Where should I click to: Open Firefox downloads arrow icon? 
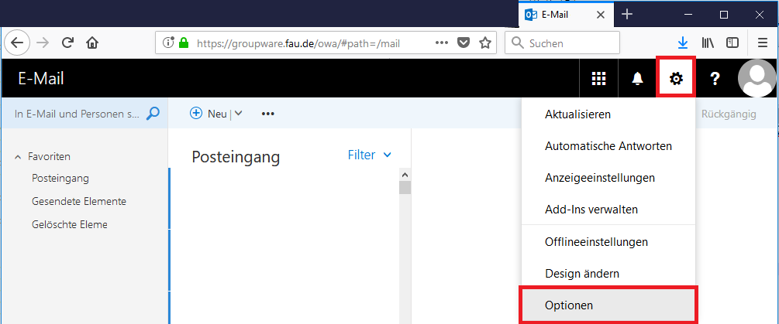(683, 43)
